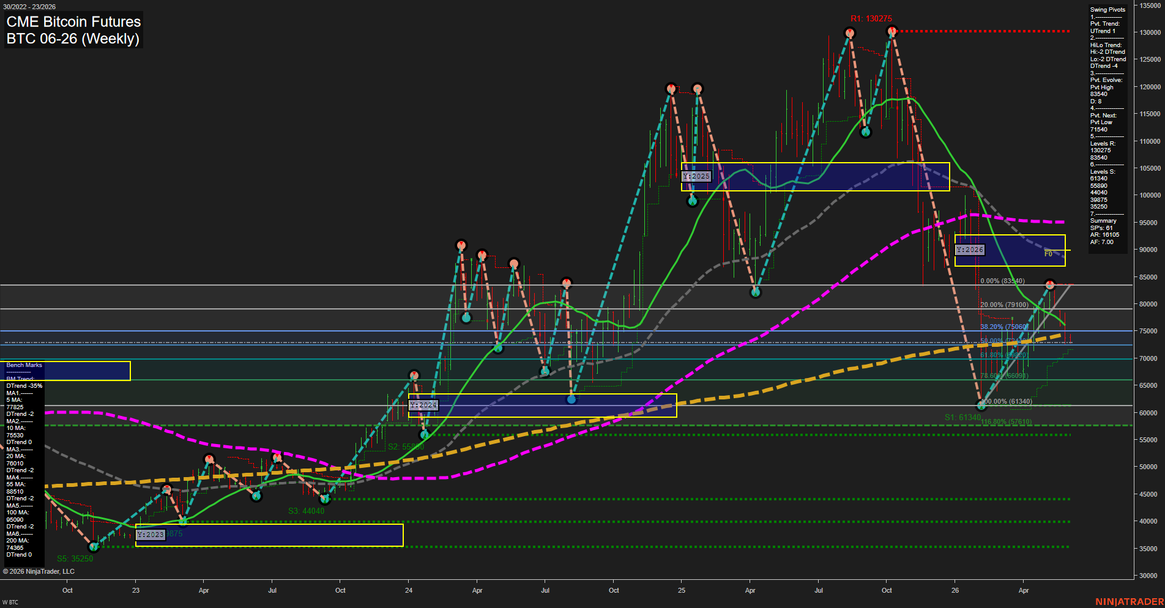
Task: Click the Levels R: list in Swing Pivots
Action: [x=1103, y=150]
